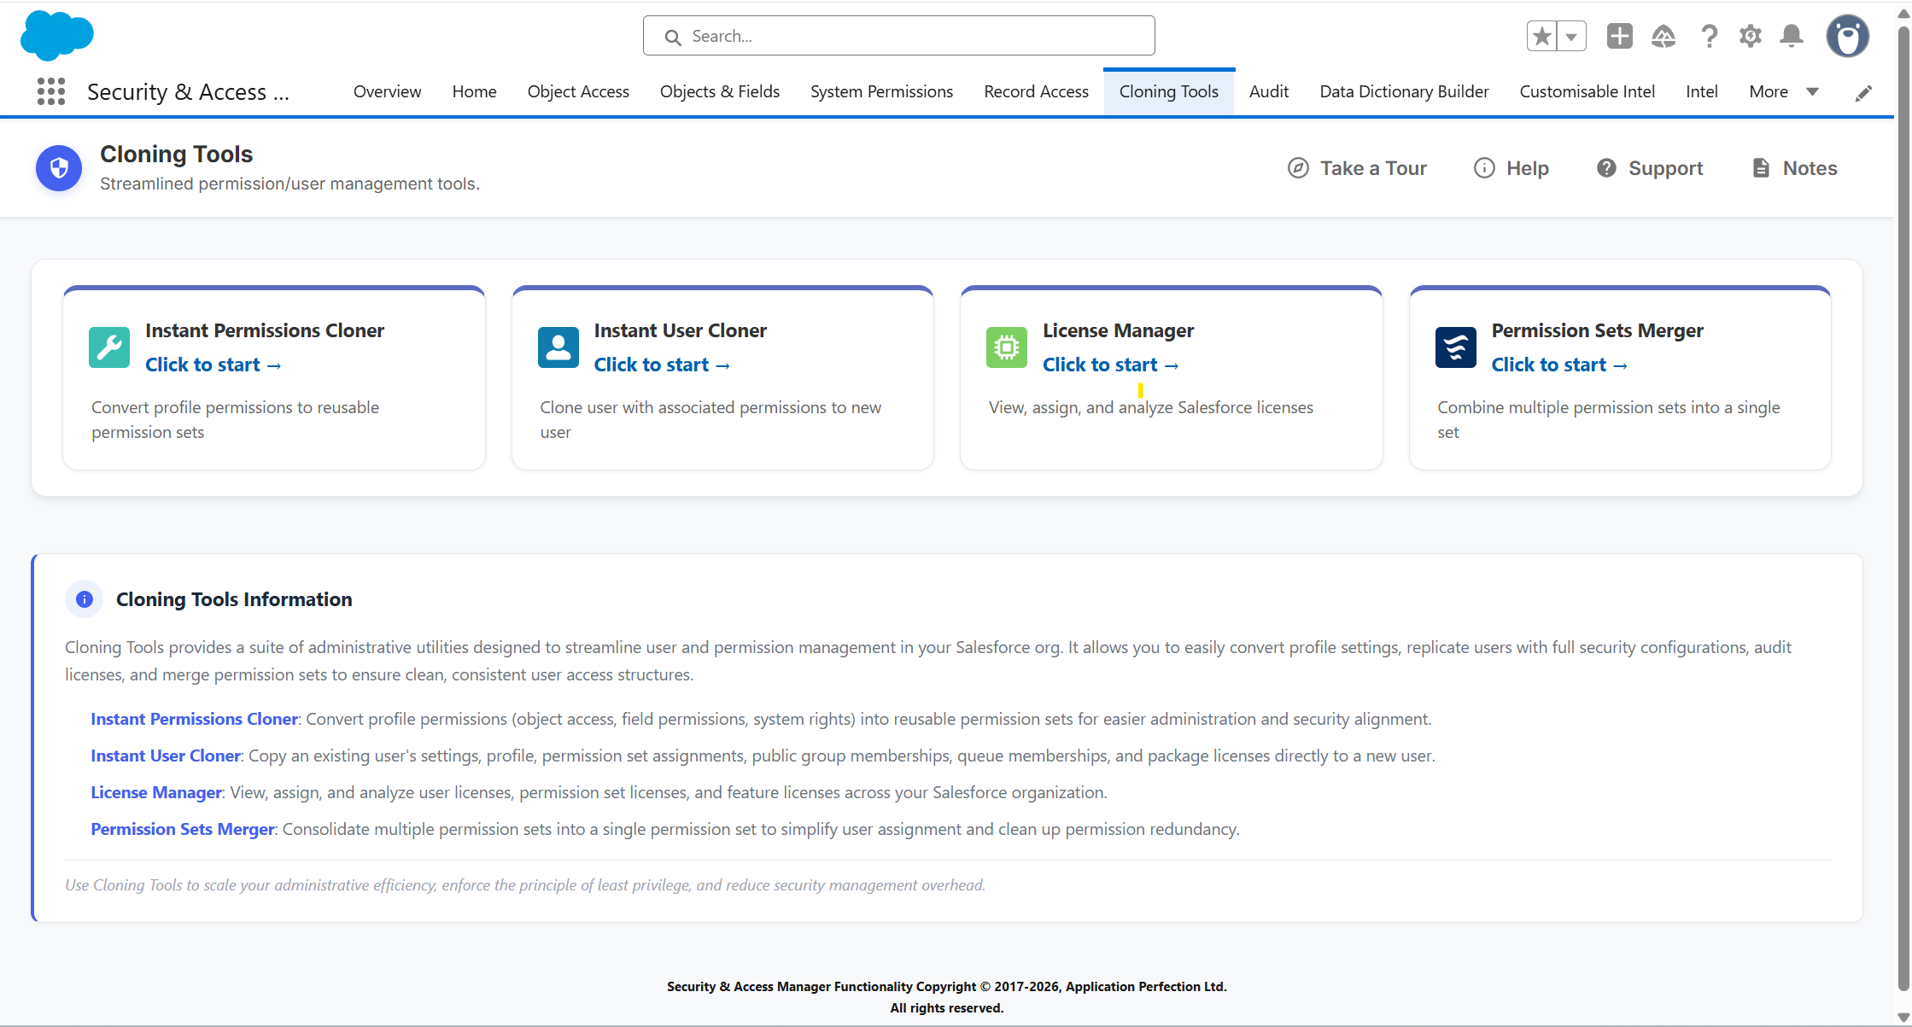
Task: Click the License Manager card title
Action: (x=1118, y=330)
